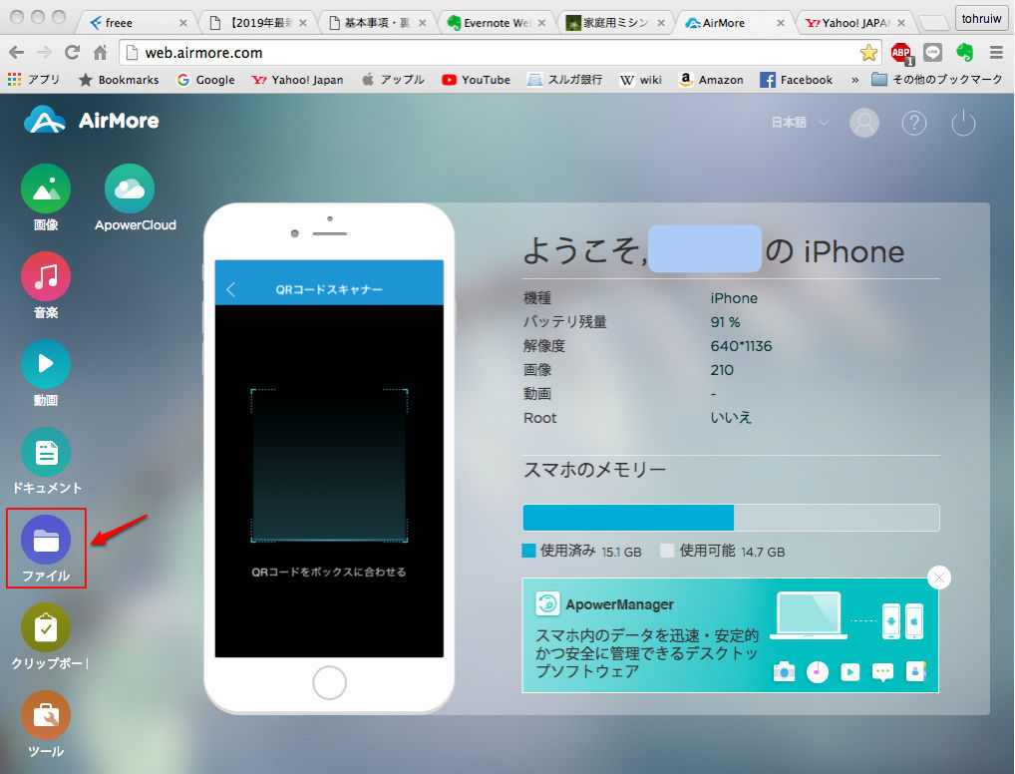Open the ApowerManager promotion banner
Image resolution: width=1015 pixels, height=774 pixels.
(730, 635)
